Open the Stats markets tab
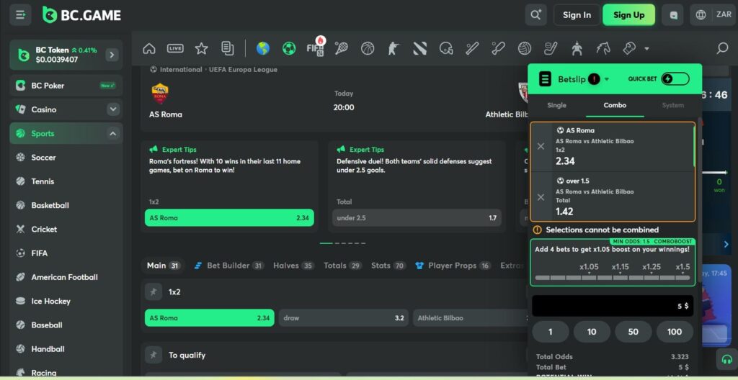738x380 pixels. click(x=388, y=266)
